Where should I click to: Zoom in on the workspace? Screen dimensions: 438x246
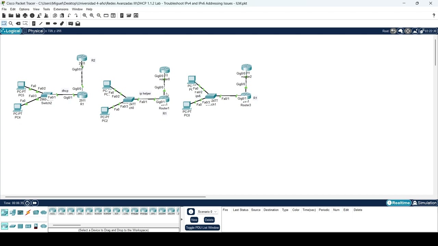click(85, 15)
